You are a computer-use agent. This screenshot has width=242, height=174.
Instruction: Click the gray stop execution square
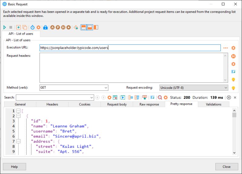tap(11, 27)
